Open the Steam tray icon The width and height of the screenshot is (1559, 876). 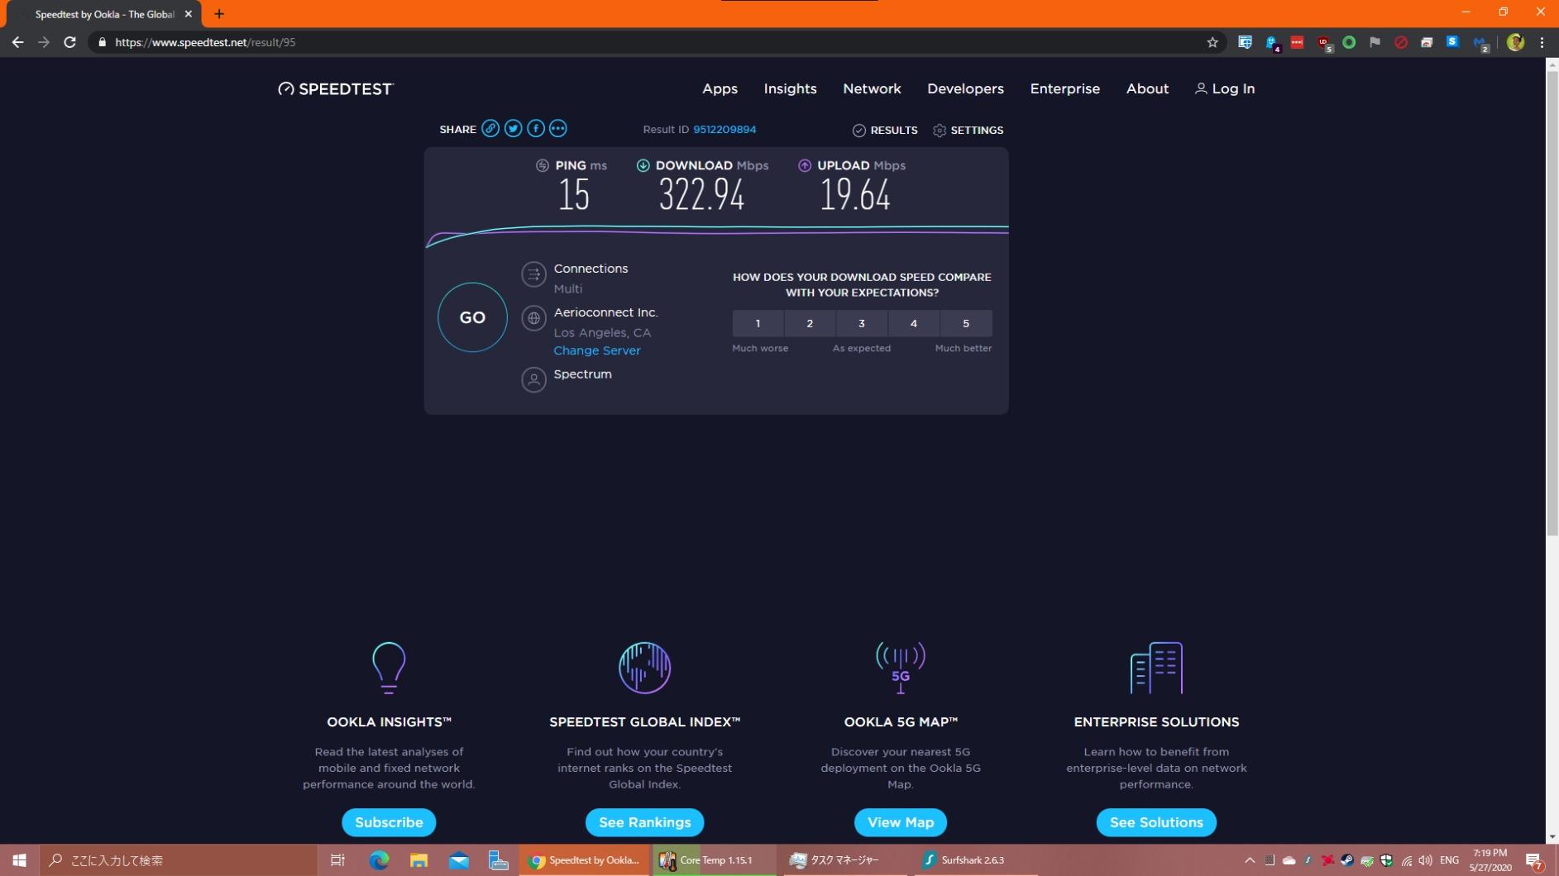(x=1347, y=860)
